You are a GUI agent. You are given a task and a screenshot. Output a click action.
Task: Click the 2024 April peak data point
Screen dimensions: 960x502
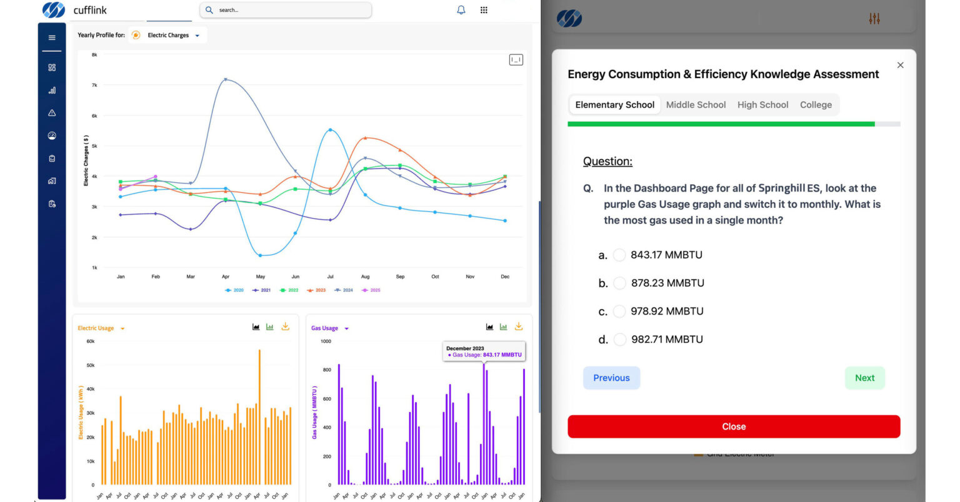point(225,79)
